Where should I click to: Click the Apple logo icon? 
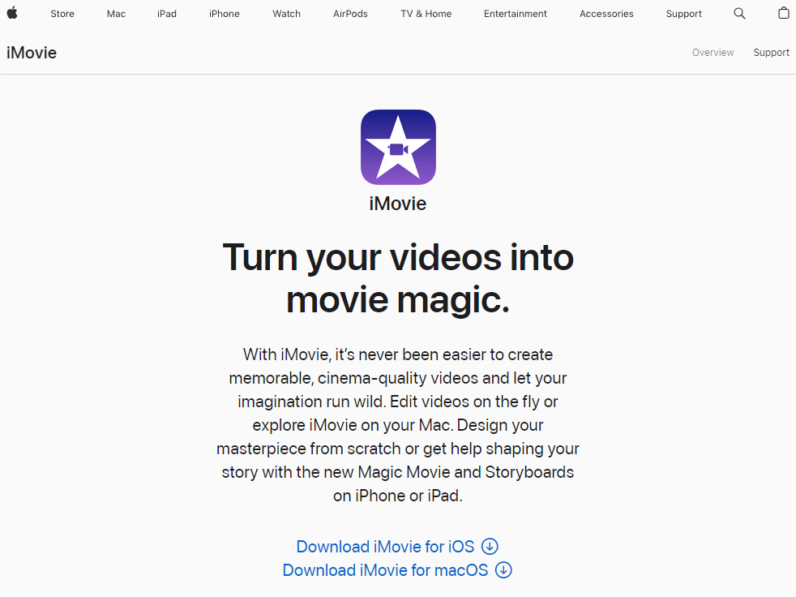coord(12,13)
